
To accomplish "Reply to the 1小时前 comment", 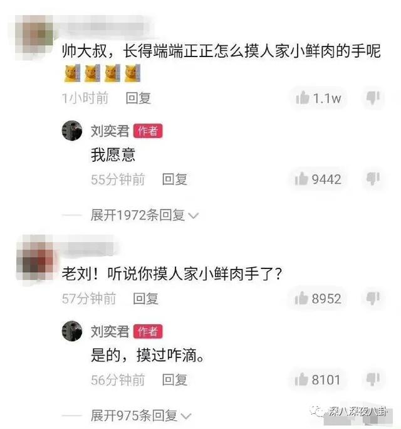I will point(138,98).
